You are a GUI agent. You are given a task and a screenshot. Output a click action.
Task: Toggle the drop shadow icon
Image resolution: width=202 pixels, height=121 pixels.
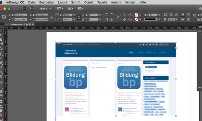pos(171,15)
